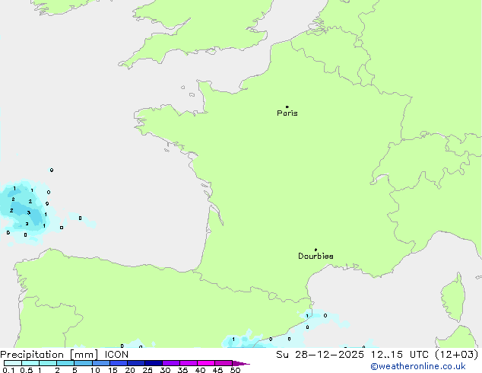Click the '(12+03)' forecast offset text
Screen dimensions: 482x373
point(457,355)
